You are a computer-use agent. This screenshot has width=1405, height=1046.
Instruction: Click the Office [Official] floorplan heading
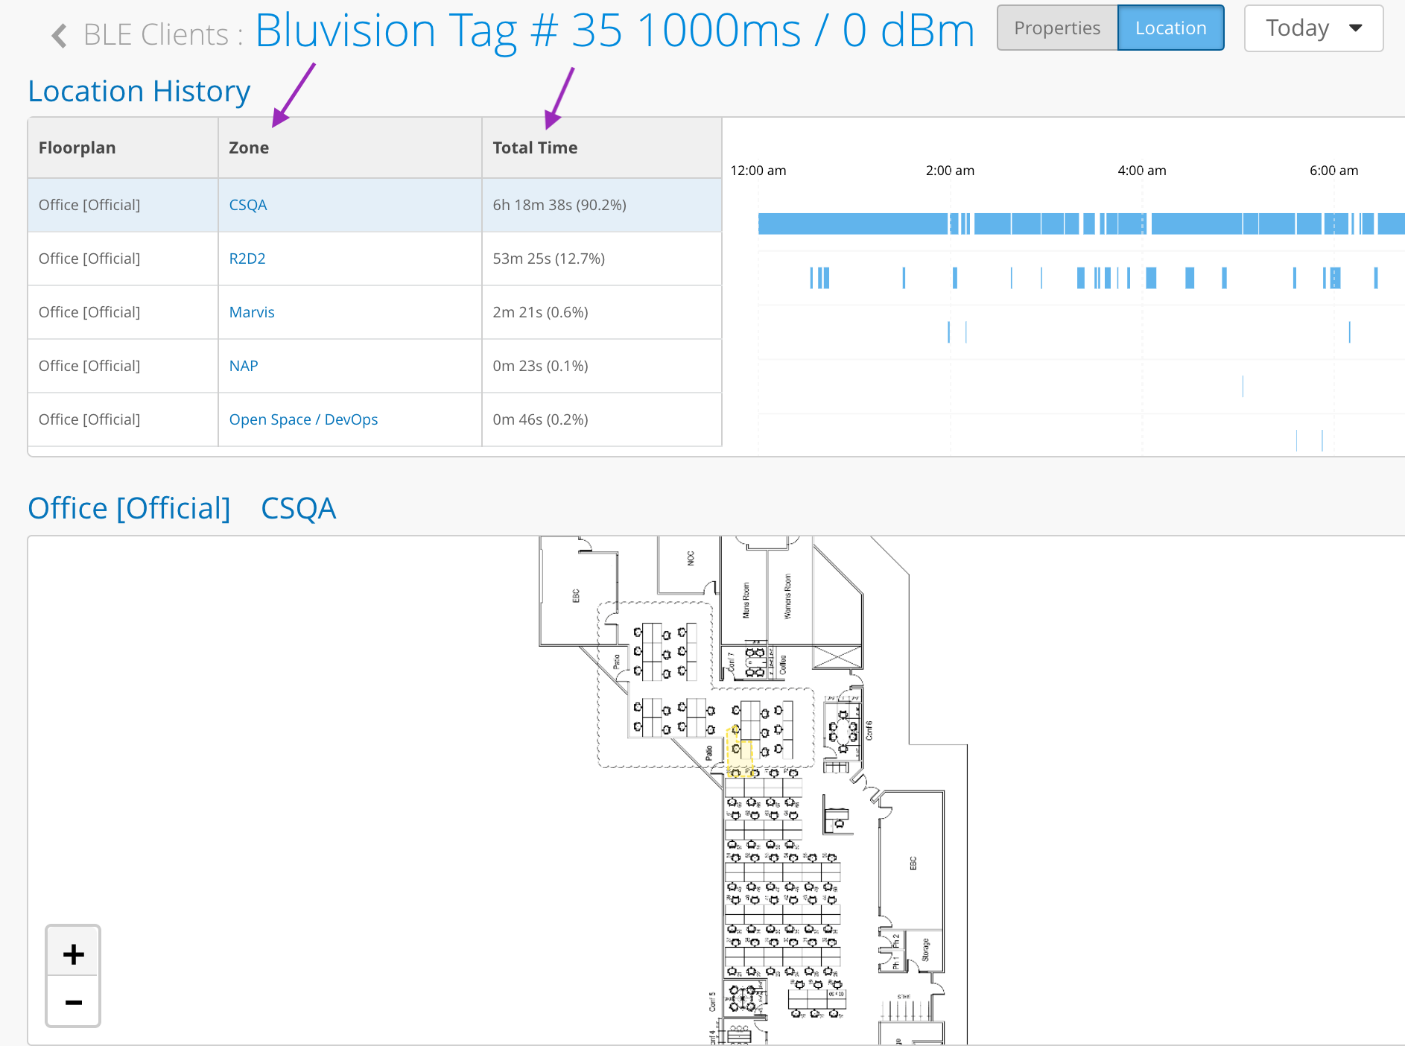[129, 508]
